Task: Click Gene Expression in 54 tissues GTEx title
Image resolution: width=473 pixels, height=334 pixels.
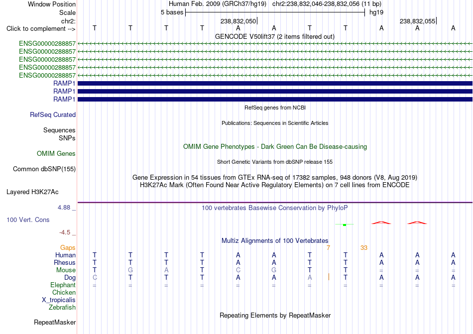Action: click(275, 177)
